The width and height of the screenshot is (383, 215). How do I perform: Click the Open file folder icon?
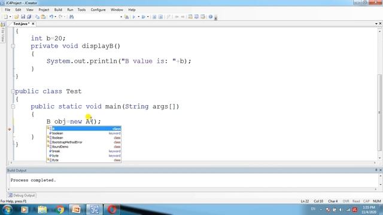point(16,17)
